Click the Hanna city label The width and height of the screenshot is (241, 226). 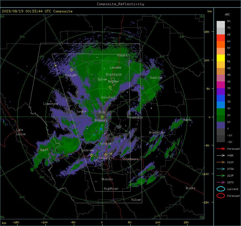187,120
